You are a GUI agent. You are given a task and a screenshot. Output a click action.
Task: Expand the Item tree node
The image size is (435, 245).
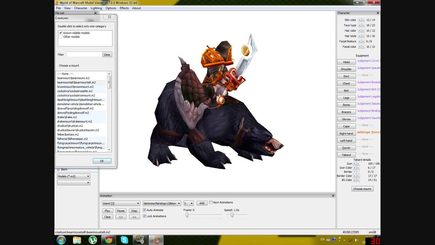tap(58, 169)
